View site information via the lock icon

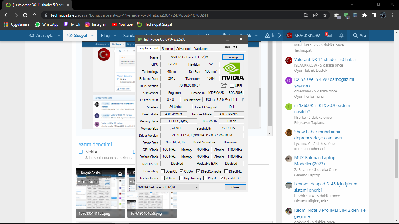coord(46,15)
